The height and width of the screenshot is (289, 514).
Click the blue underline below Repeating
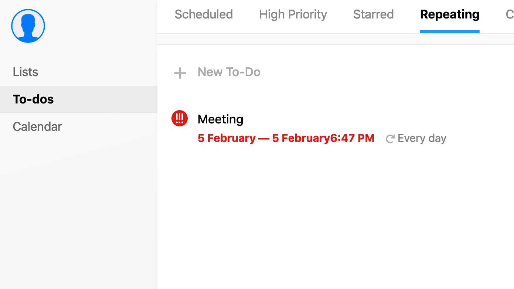coord(450,32)
